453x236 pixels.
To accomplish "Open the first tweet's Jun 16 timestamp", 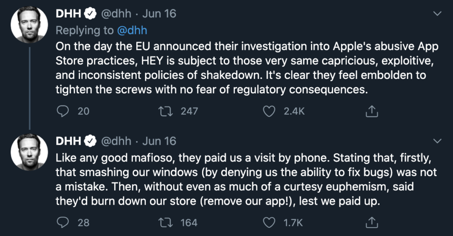I will (x=160, y=14).
